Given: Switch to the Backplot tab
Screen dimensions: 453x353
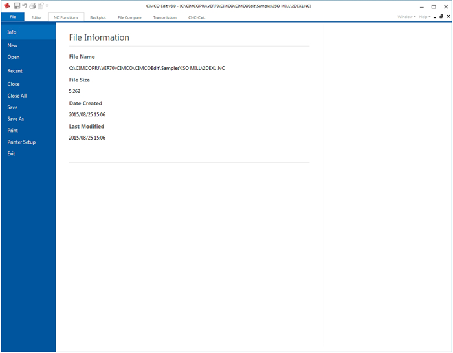Looking at the screenshot, I should [x=98, y=17].
